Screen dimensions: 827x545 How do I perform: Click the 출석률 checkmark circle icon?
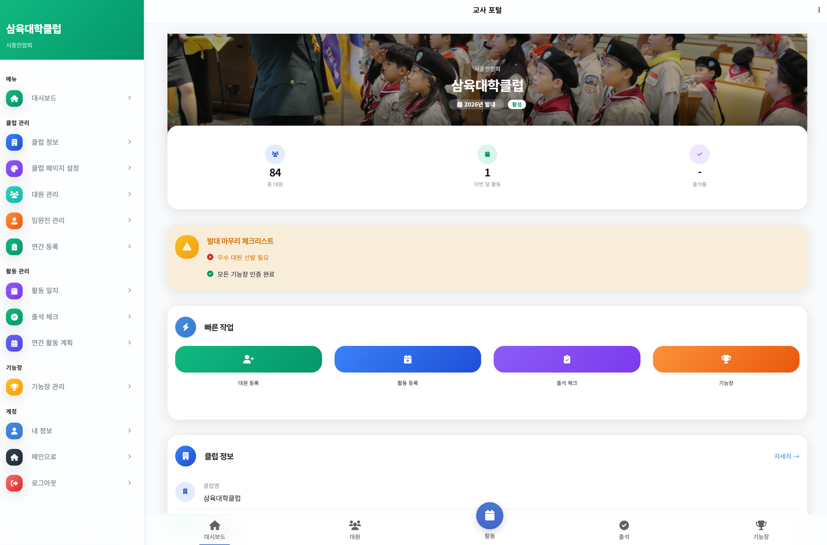click(x=700, y=154)
